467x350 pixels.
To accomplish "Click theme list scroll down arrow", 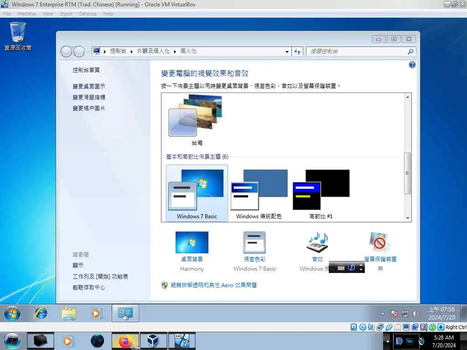I will [x=407, y=218].
